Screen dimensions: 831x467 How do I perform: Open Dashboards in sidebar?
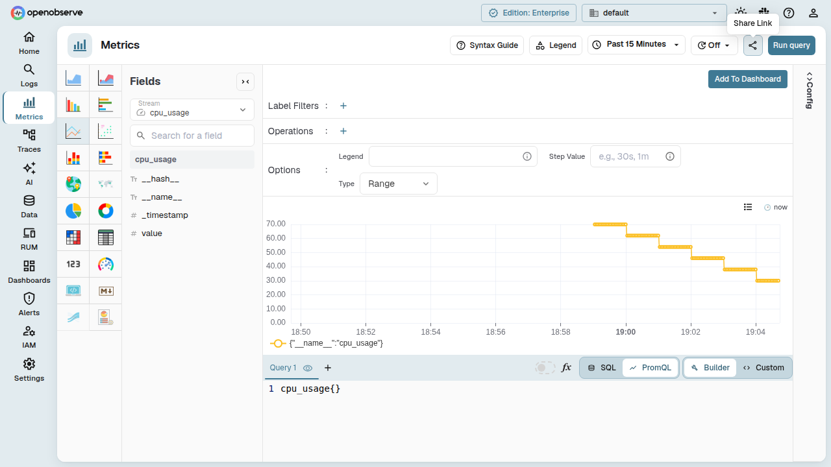29,272
